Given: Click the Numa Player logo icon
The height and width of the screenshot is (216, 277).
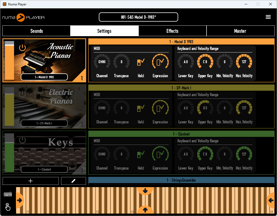Looking at the screenshot, I should [x=21, y=18].
